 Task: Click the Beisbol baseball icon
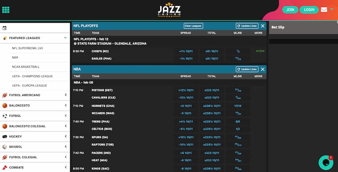point(5,147)
